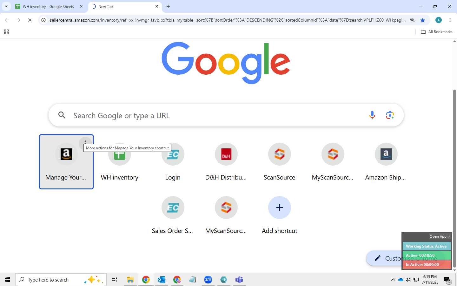The height and width of the screenshot is (286, 457).
Task: Close the New Tab tab
Action: 157,6
